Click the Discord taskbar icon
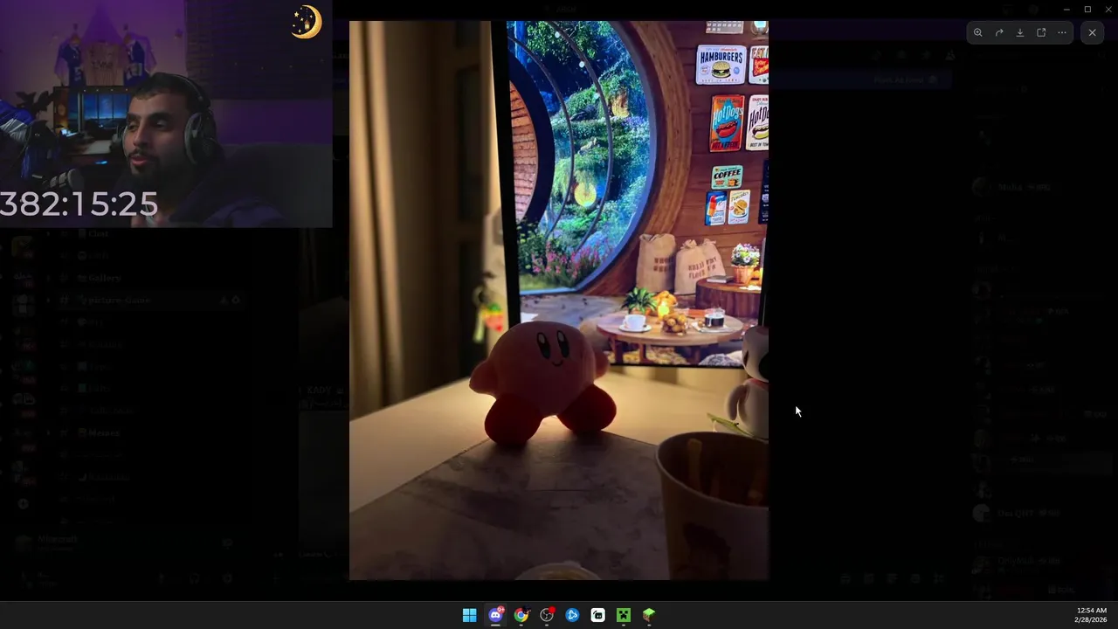Screen dimensions: 1118x629 coord(495,615)
